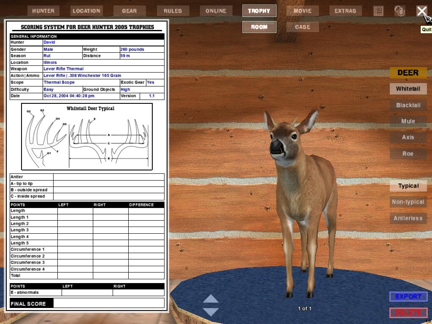Viewport: 432px width, 324px height.
Task: Click the FINAL SCORE value field
Action: [109, 303]
